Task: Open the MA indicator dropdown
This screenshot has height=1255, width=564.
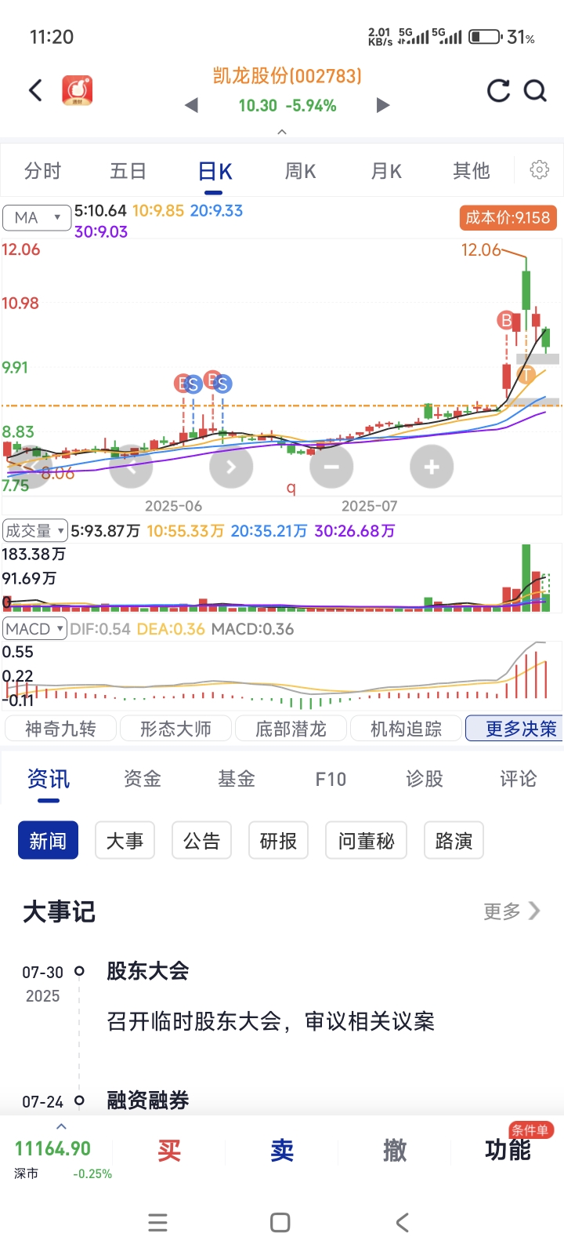Action: (x=37, y=217)
